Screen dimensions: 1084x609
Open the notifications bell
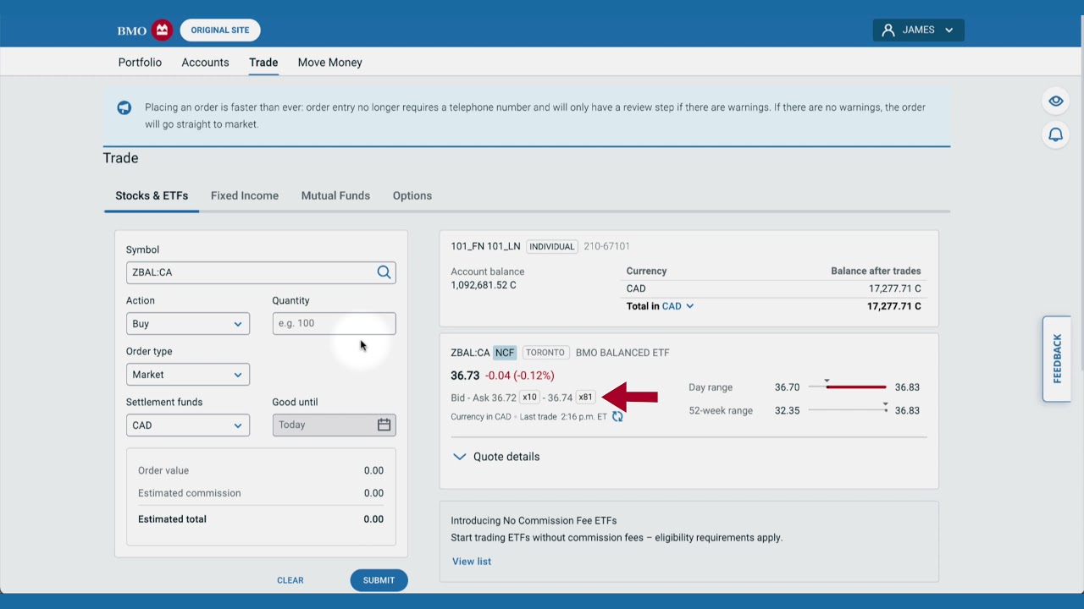(x=1056, y=135)
